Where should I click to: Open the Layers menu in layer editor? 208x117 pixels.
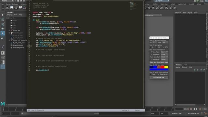[178, 67]
